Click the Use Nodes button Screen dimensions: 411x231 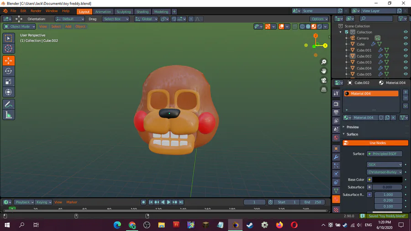[x=375, y=143]
